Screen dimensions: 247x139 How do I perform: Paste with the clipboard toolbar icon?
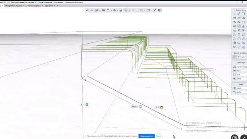pos(142,10)
